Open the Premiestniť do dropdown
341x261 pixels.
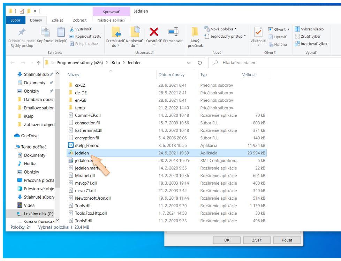pyautogui.click(x=115, y=43)
